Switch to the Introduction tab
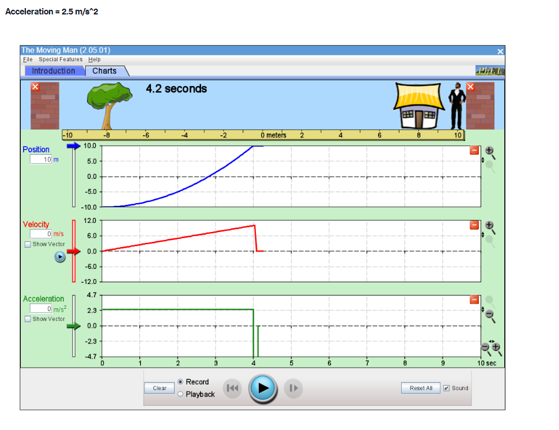 click(54, 70)
